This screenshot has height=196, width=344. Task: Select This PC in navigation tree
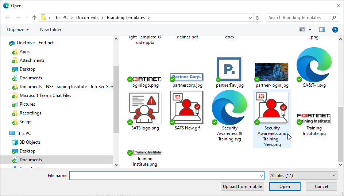[24, 133]
